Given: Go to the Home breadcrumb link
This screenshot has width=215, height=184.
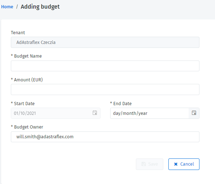Looking at the screenshot, I should [x=7, y=7].
